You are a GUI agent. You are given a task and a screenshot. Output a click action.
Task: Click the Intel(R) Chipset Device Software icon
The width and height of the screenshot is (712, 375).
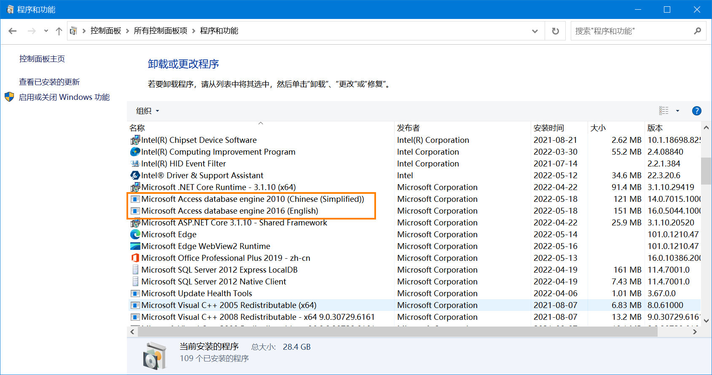click(135, 140)
